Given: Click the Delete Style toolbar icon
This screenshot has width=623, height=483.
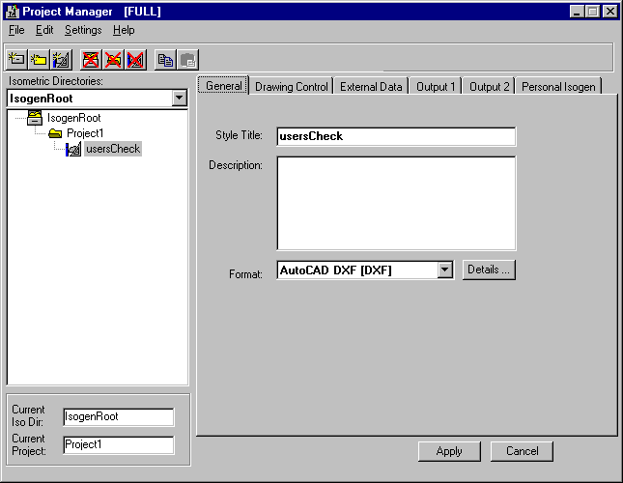Looking at the screenshot, I should coord(135,59).
